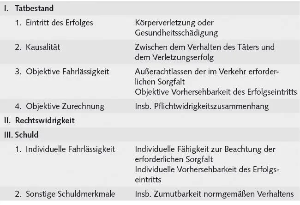This screenshot has height=205, width=300.
Task: Click the word "Gesundheitsschädigung"
Action: (176, 33)
